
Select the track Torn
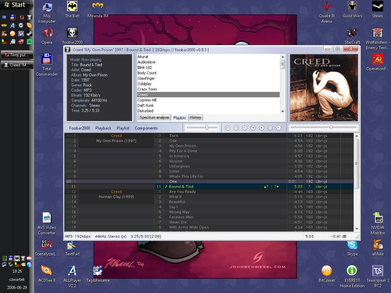pos(209,136)
